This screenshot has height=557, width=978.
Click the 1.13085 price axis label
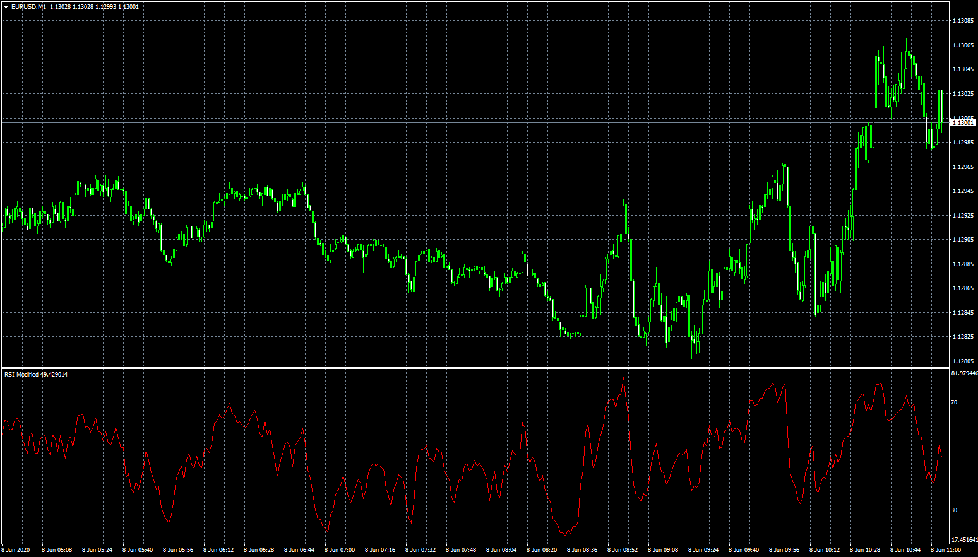[x=963, y=21]
